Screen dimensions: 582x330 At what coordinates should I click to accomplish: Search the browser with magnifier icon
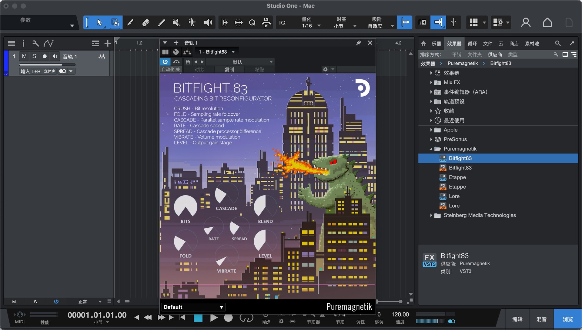[558, 43]
